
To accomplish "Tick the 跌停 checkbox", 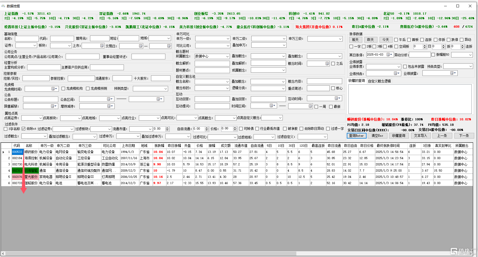I will click(449, 40).
